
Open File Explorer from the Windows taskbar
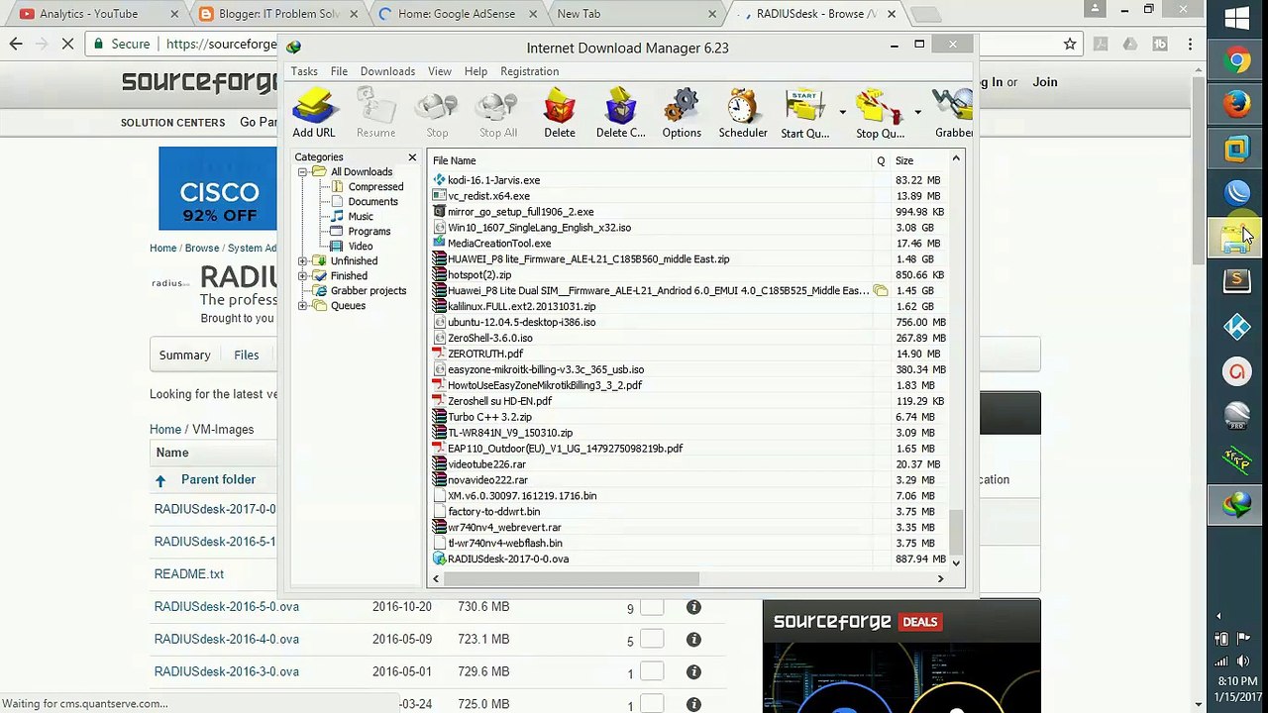click(1236, 237)
